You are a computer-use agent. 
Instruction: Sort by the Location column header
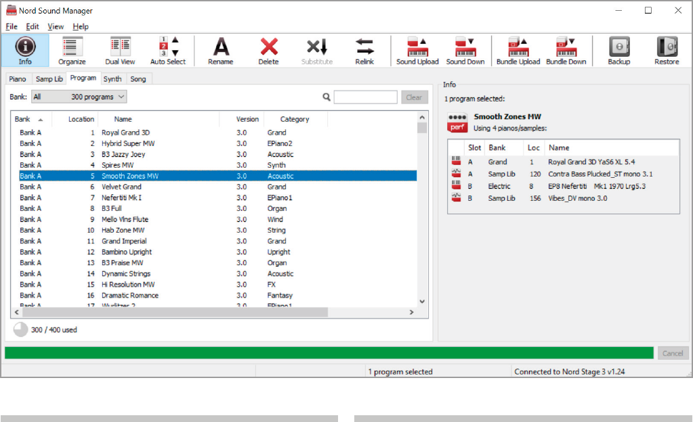point(75,119)
